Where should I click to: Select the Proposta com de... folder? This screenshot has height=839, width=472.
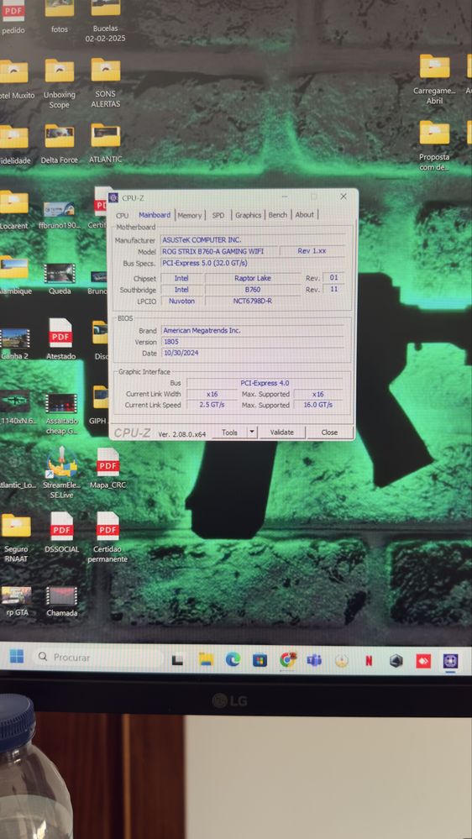[434, 145]
